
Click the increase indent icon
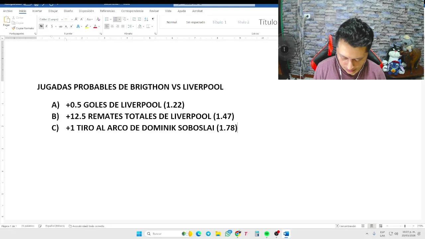click(x=139, y=19)
